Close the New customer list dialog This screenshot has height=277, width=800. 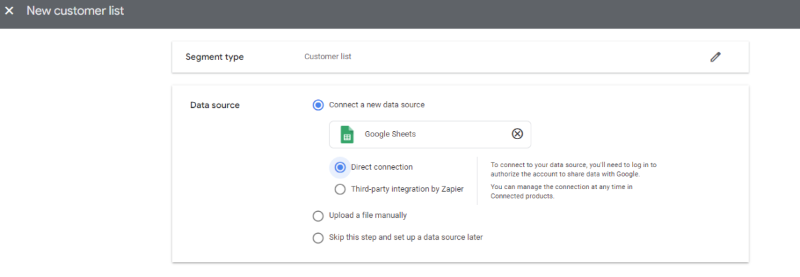(9, 11)
